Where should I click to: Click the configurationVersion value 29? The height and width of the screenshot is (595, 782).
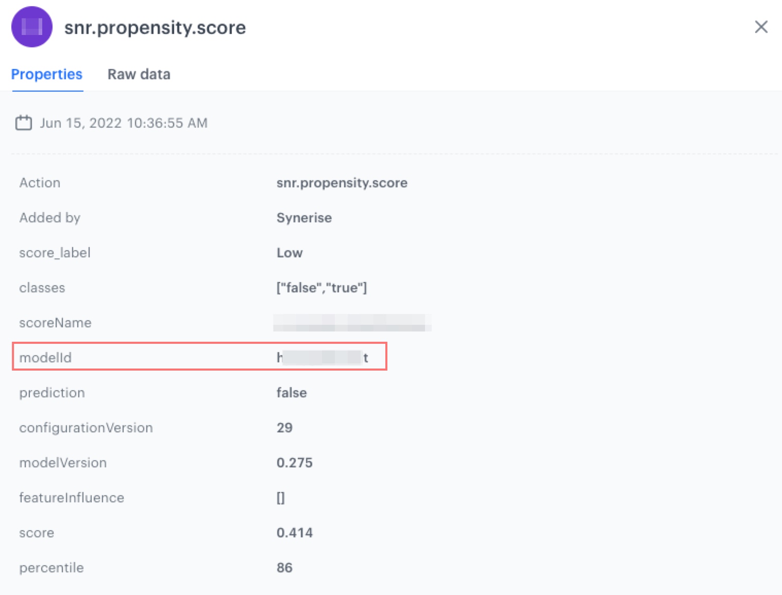tap(284, 428)
